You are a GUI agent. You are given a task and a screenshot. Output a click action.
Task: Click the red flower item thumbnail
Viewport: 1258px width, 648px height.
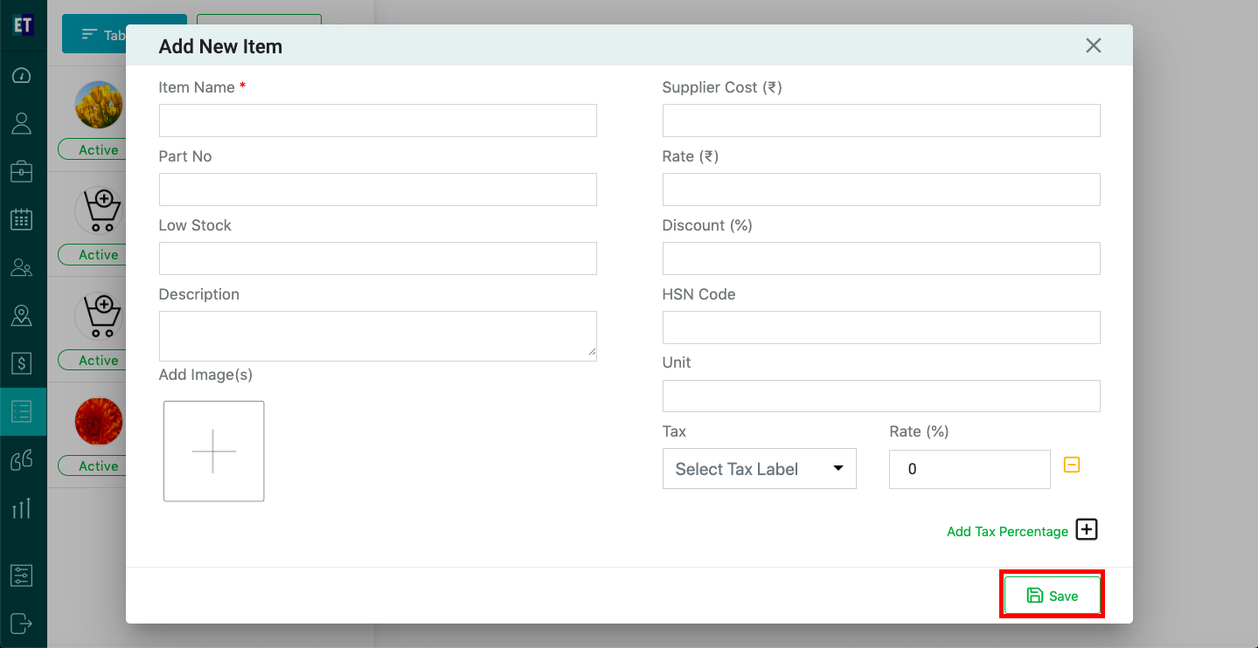pyautogui.click(x=99, y=421)
